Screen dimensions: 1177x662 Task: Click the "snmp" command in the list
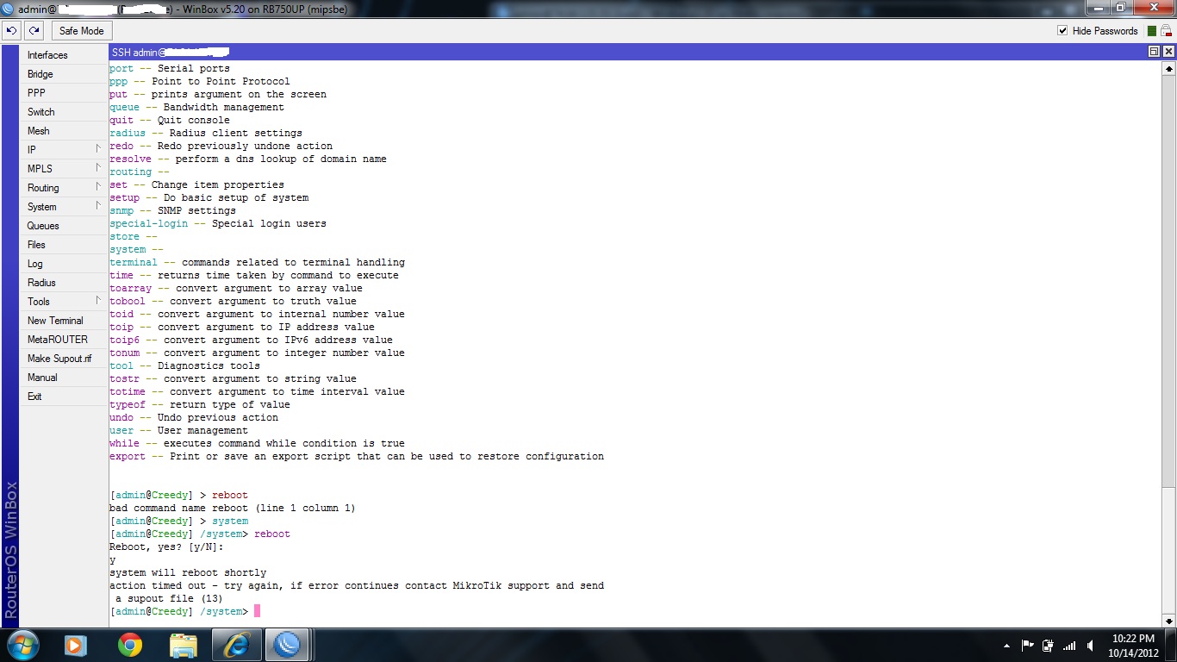point(121,210)
